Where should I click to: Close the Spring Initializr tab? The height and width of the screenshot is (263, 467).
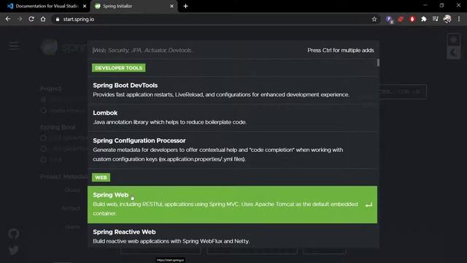(171, 6)
